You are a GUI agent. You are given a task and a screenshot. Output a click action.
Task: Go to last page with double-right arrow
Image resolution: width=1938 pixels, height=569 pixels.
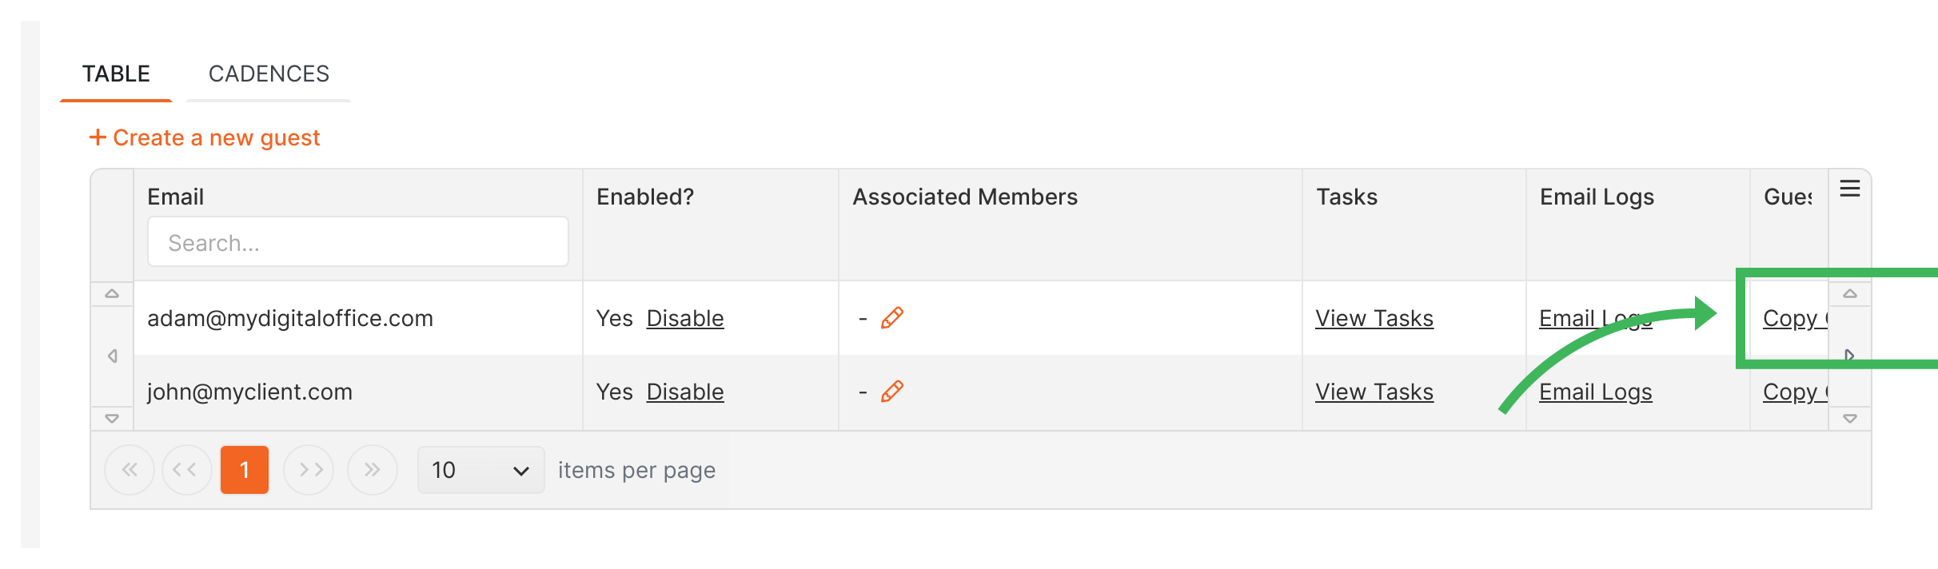click(x=372, y=470)
